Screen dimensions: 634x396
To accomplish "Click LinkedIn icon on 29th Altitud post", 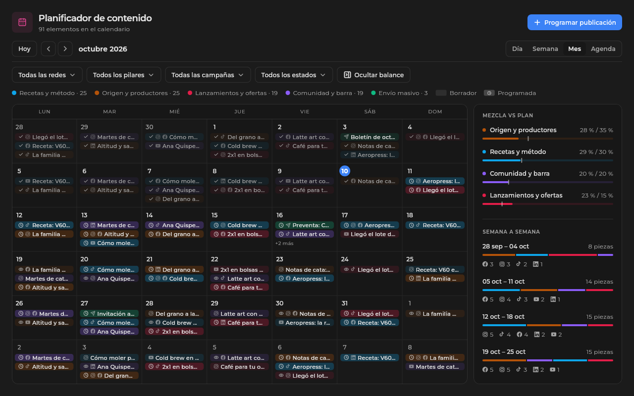I will point(93,146).
